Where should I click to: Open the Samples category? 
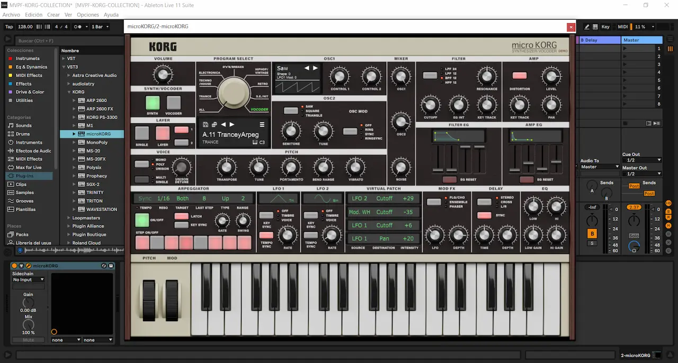click(x=25, y=193)
